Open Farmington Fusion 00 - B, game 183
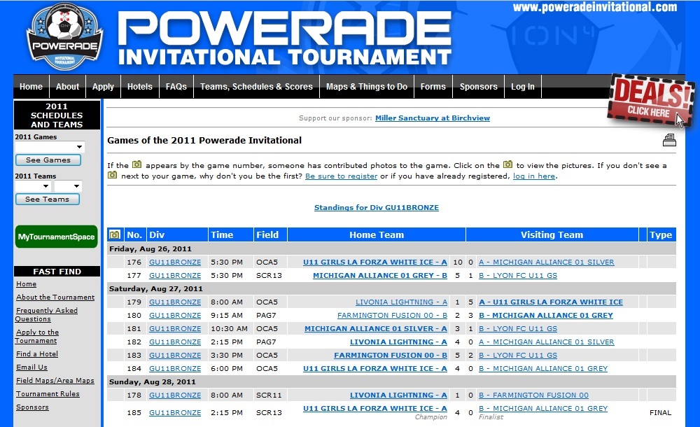 pyautogui.click(x=391, y=356)
